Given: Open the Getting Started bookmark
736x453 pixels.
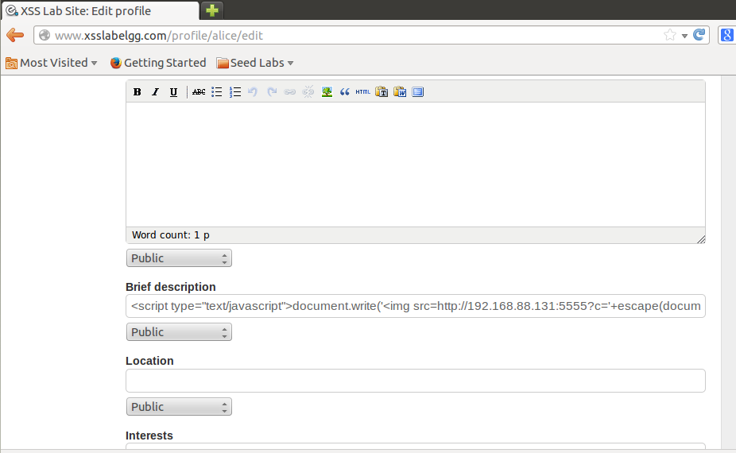Looking at the screenshot, I should [158, 63].
